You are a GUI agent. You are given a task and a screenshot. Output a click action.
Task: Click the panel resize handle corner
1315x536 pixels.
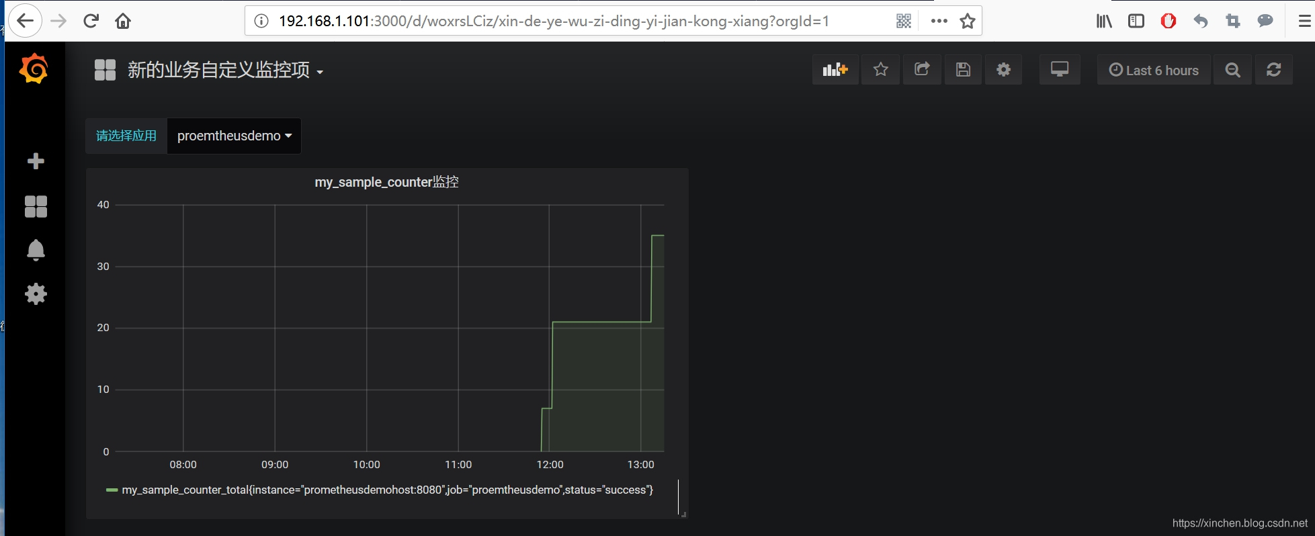pos(683,515)
